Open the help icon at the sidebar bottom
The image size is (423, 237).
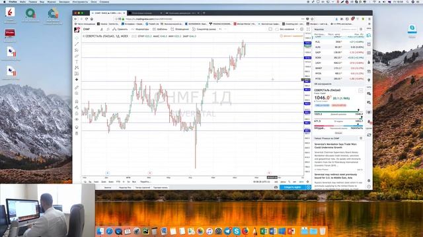coord(369,186)
